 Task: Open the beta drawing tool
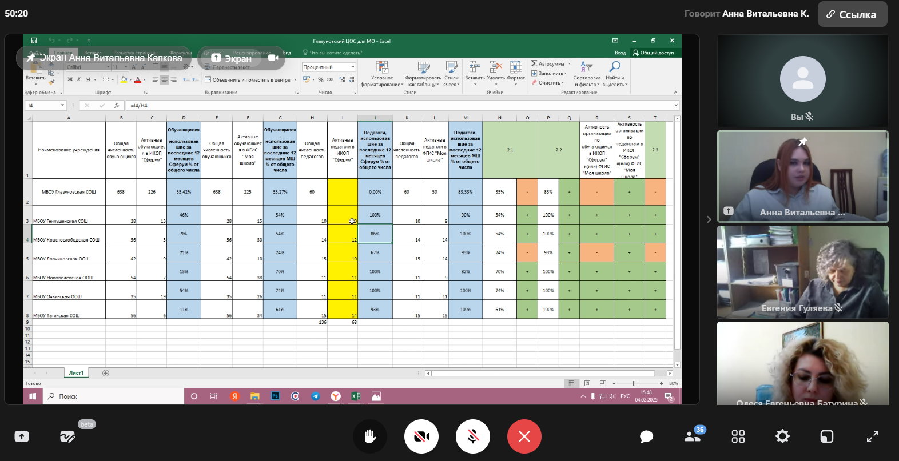coord(67,437)
